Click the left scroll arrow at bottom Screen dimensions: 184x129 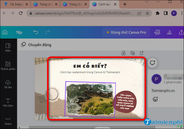(x=19, y=127)
